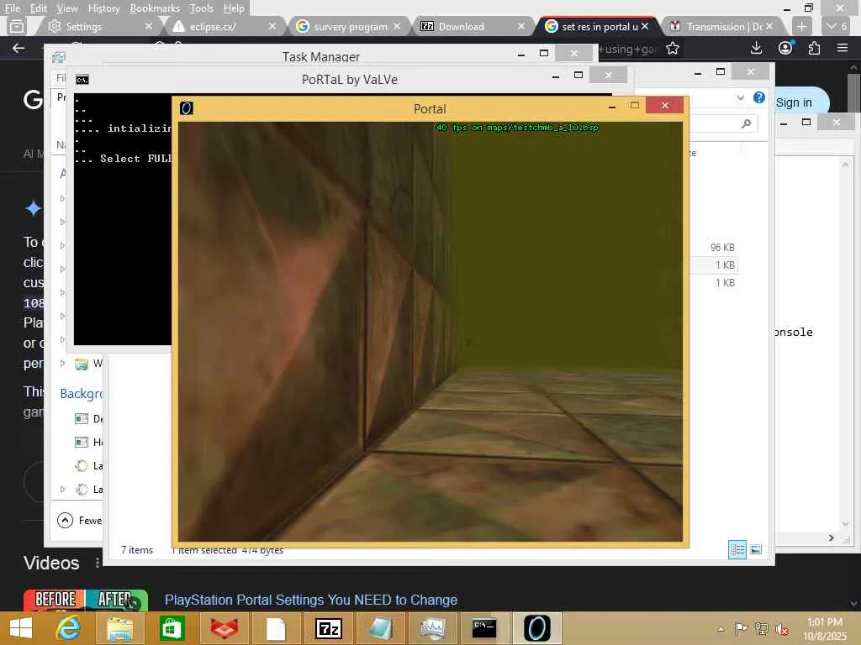Screen dimensions: 861x645
Task: Open the Videos section options dots
Action: point(98,563)
